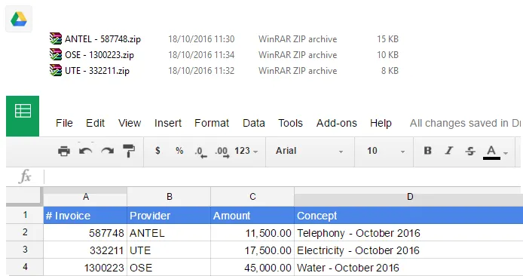Select the 11,500.00 amount cell
The image size is (523, 276).
coord(252,232)
